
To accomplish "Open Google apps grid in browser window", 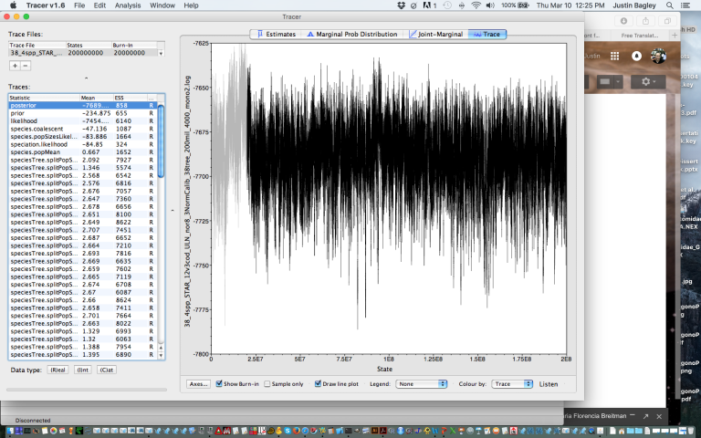I will pos(614,56).
